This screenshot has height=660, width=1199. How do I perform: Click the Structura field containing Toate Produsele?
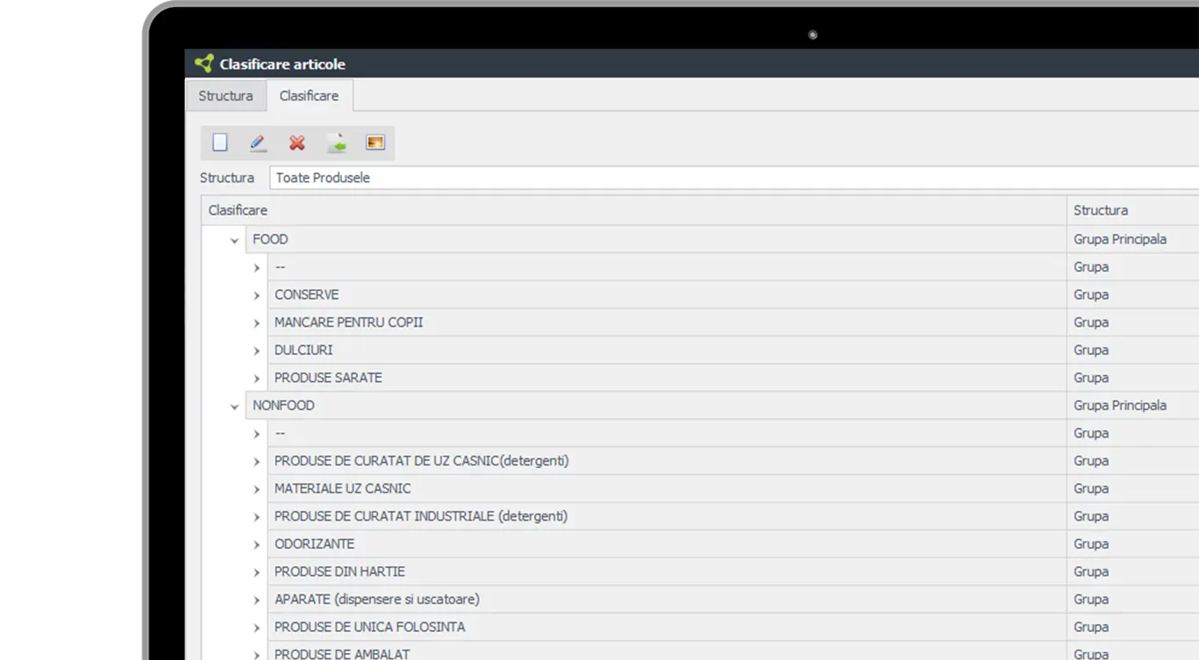click(x=734, y=178)
